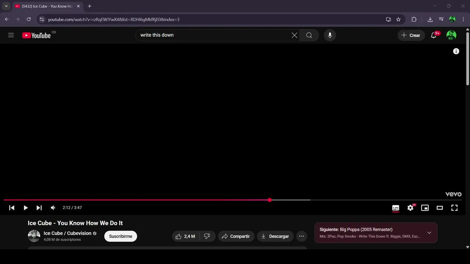Mute the video volume speaker
This screenshot has height=264, width=470.
pos(53,208)
